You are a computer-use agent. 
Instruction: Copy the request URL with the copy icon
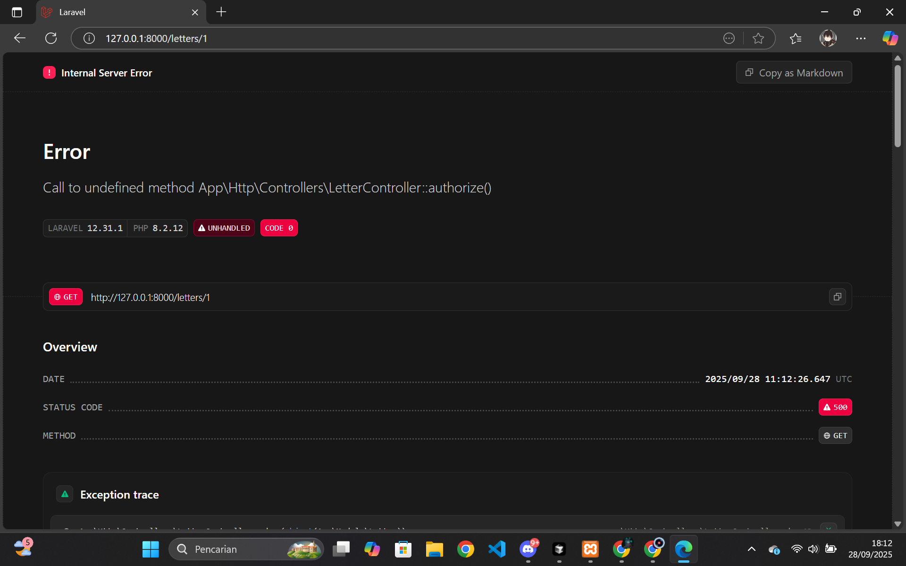coord(837,297)
